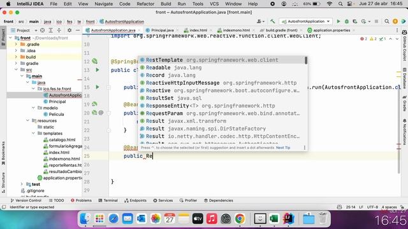Select opened file locate icon in Project panel
The width and height of the screenshot is (408, 229).
[43, 31]
